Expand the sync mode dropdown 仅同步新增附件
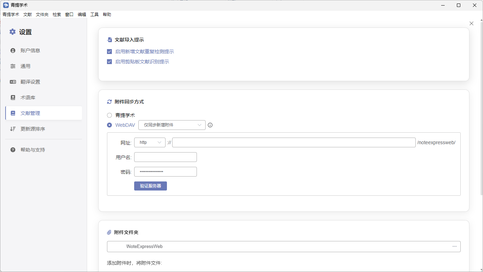 point(172,125)
